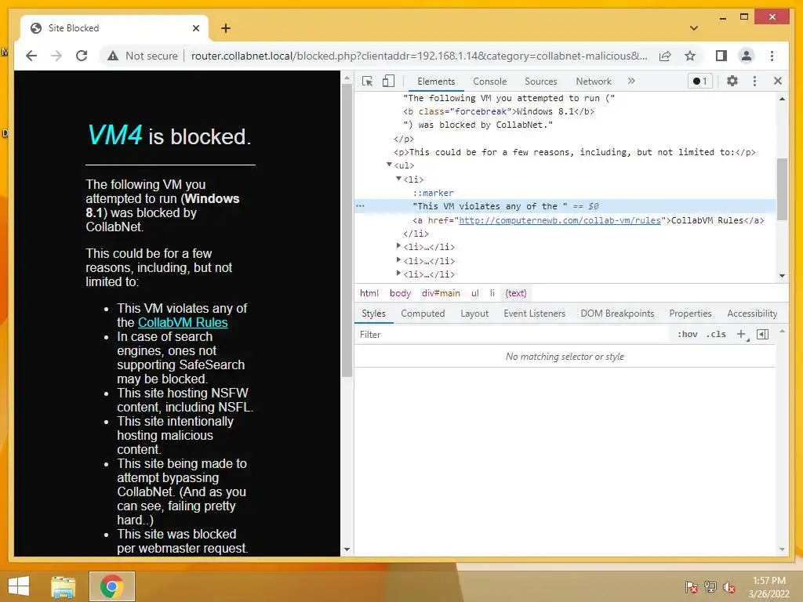803x602 pixels.
Task: Select the Computed tab
Action: pos(423,314)
